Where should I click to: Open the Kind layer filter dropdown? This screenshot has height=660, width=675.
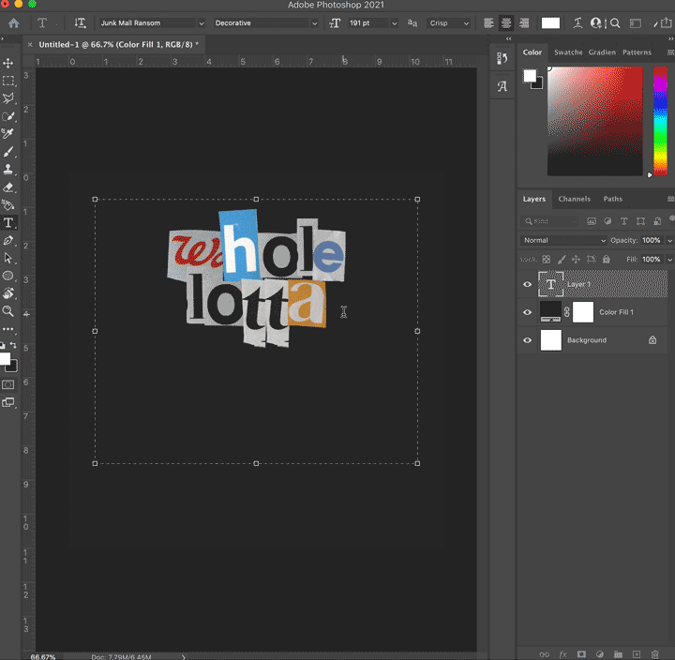pos(548,221)
